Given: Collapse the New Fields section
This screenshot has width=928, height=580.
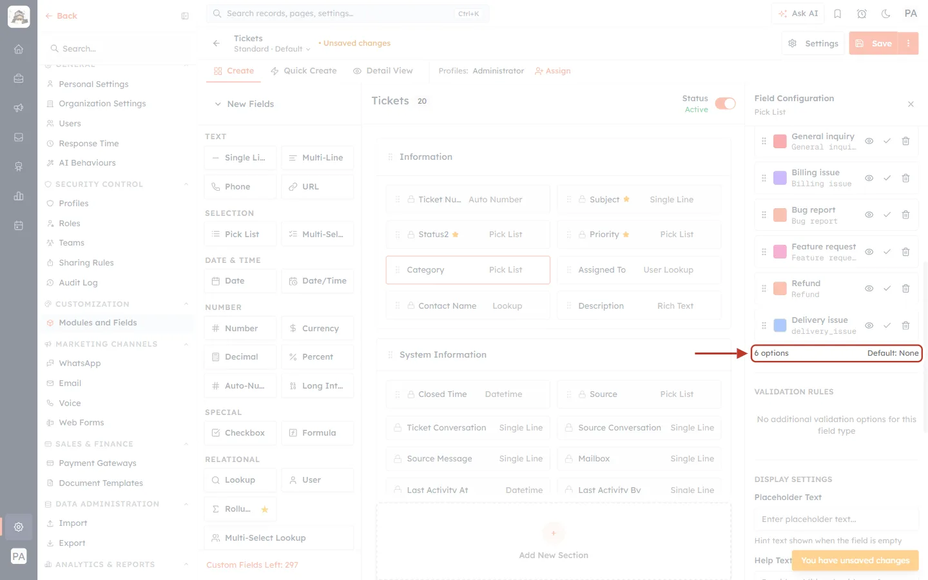Looking at the screenshot, I should [218, 104].
